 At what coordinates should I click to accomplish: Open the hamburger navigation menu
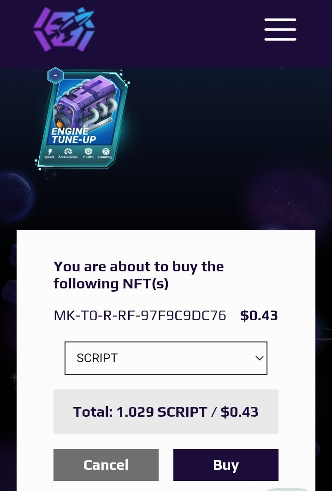tap(280, 30)
